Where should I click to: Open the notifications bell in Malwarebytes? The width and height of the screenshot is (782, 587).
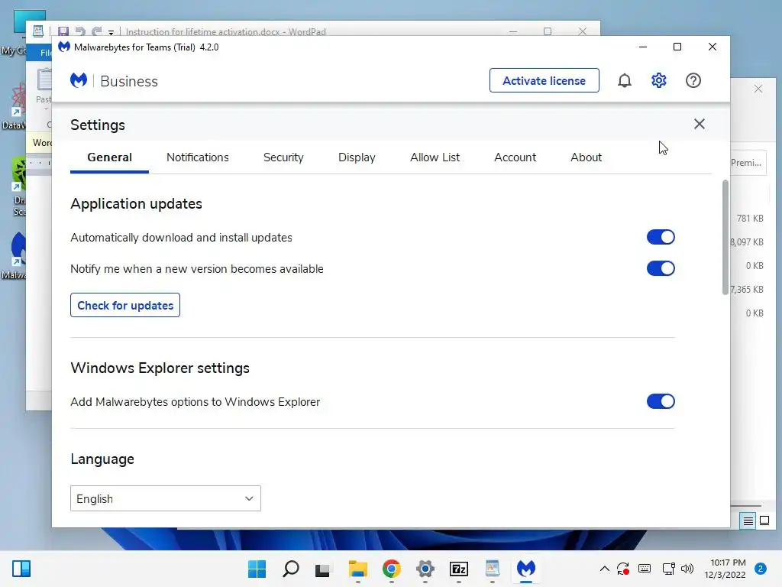click(x=625, y=80)
